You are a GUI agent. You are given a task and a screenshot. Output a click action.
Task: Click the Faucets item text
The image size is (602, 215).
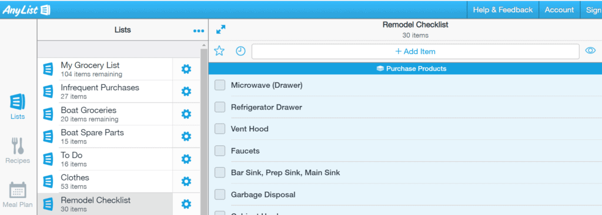coord(245,151)
